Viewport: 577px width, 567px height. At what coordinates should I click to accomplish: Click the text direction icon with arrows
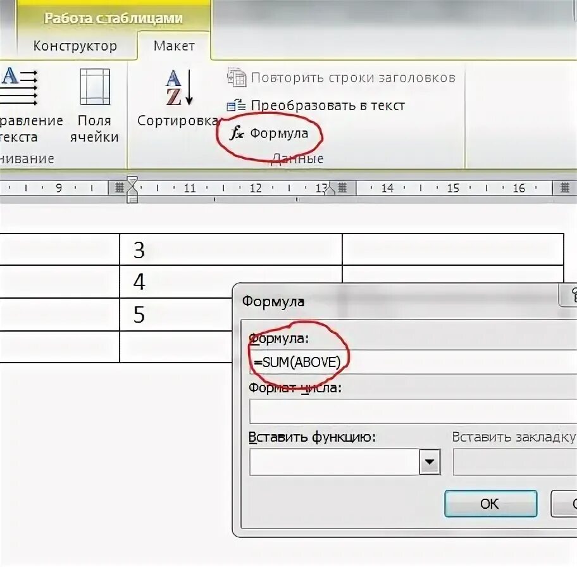pyautogui.click(x=19, y=87)
